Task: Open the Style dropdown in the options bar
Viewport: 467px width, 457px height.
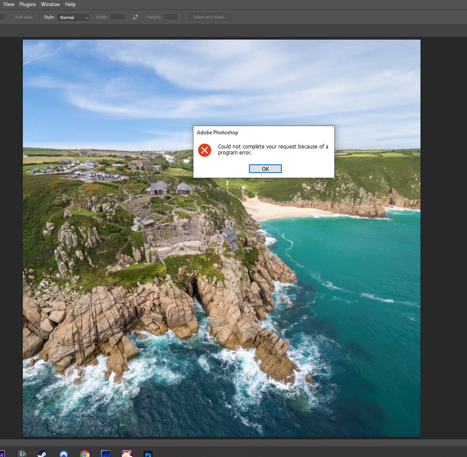Action: [x=73, y=17]
